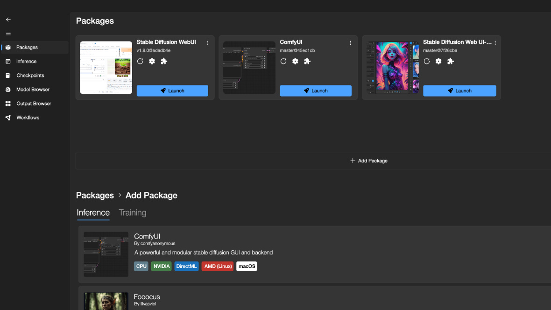Launch Stable Diffusion WebUI
This screenshot has height=310, width=551.
(172, 91)
